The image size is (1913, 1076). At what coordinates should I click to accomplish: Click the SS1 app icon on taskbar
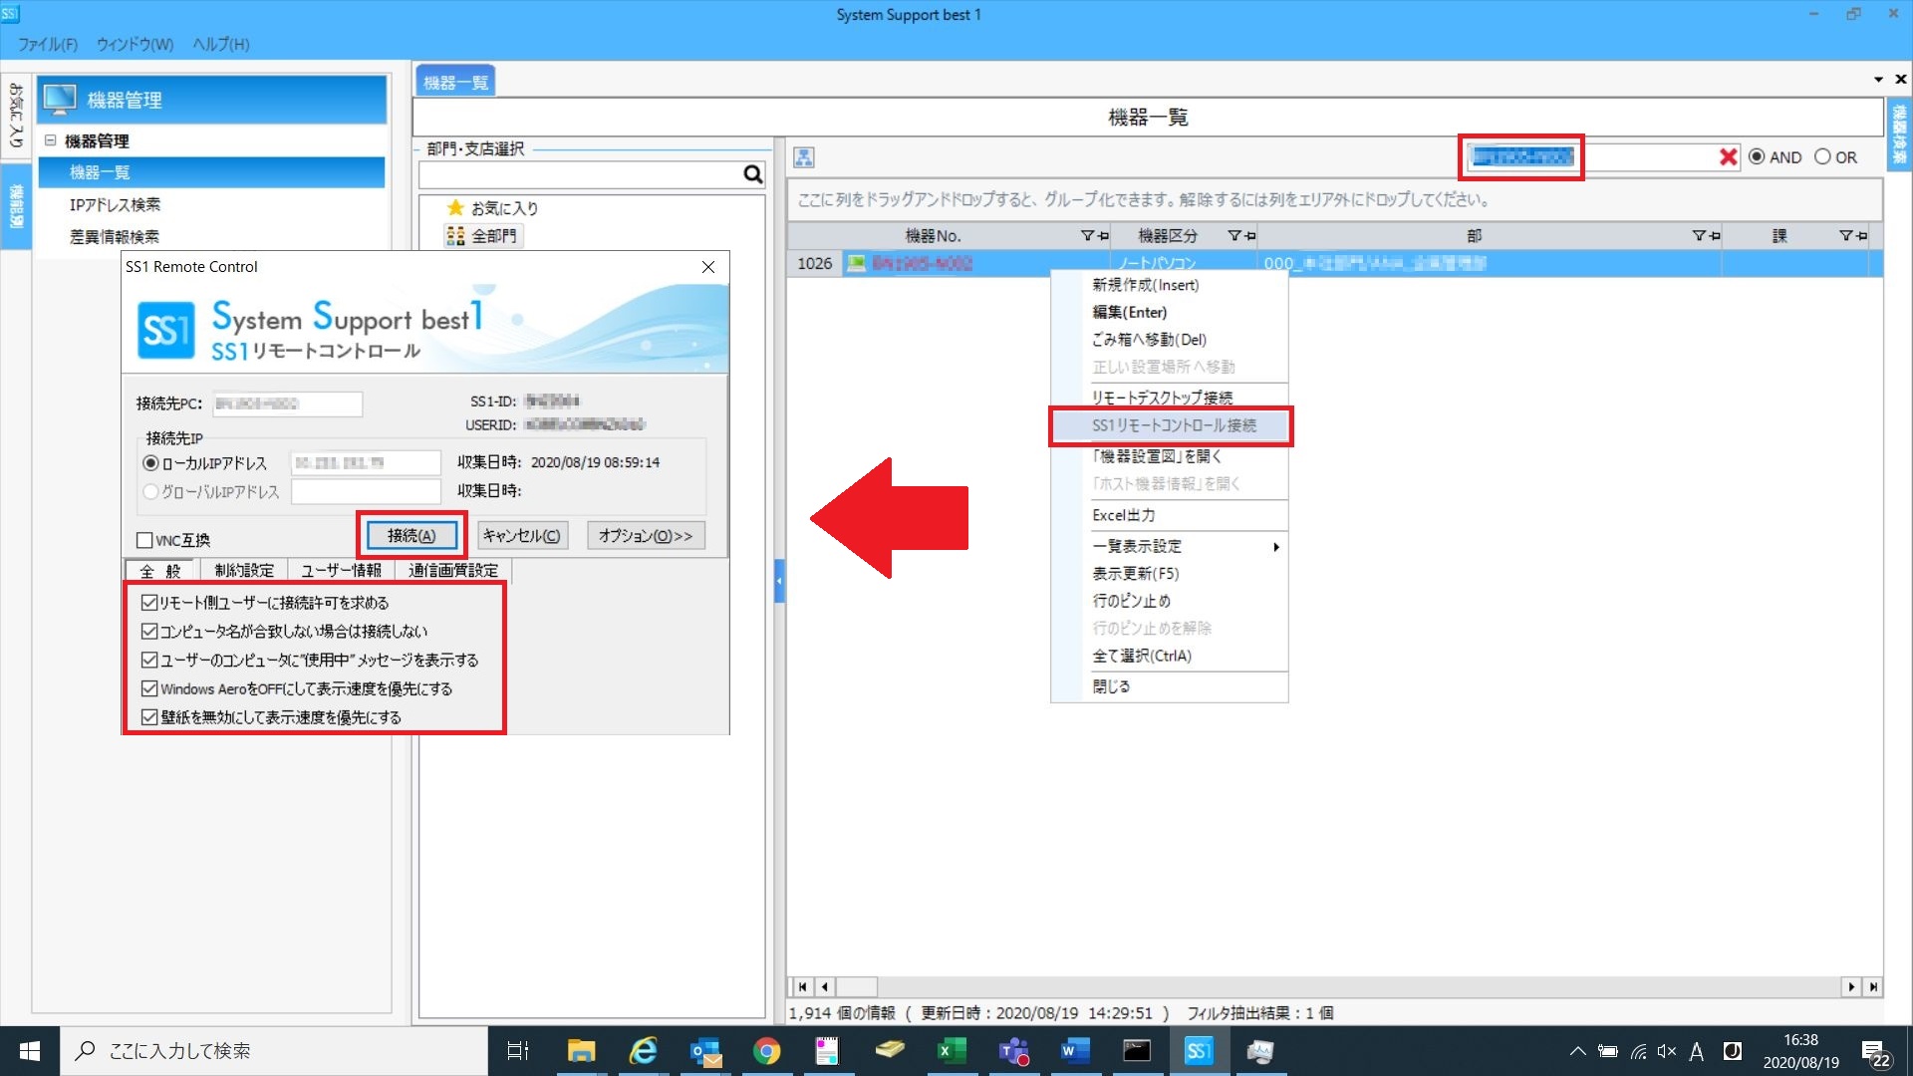(1199, 1051)
